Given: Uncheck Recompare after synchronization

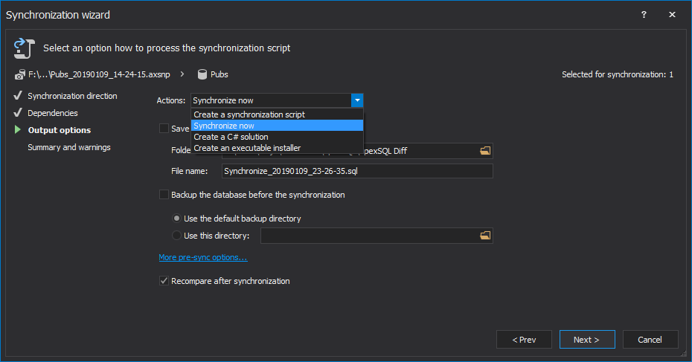Looking at the screenshot, I should pos(164,281).
